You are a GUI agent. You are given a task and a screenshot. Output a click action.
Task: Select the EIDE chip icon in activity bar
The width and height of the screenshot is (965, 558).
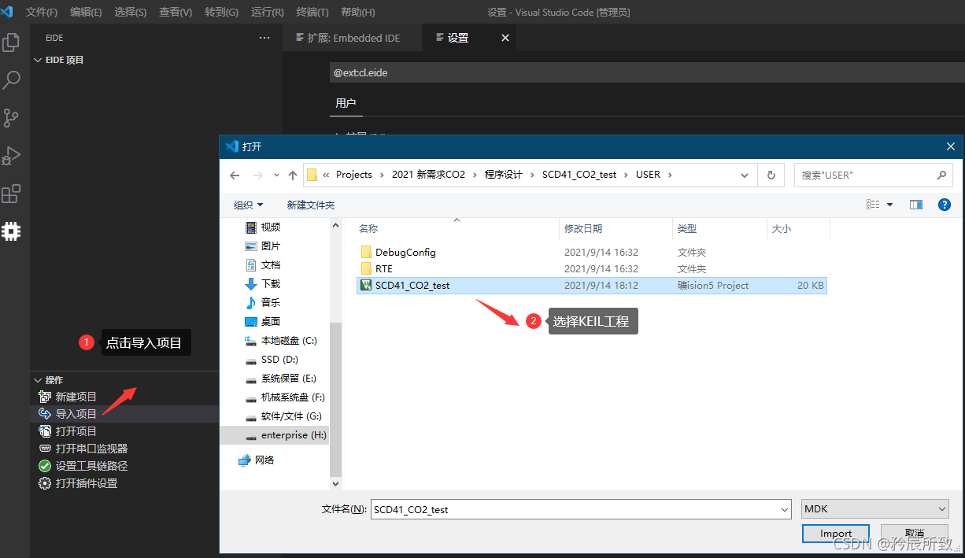point(12,231)
